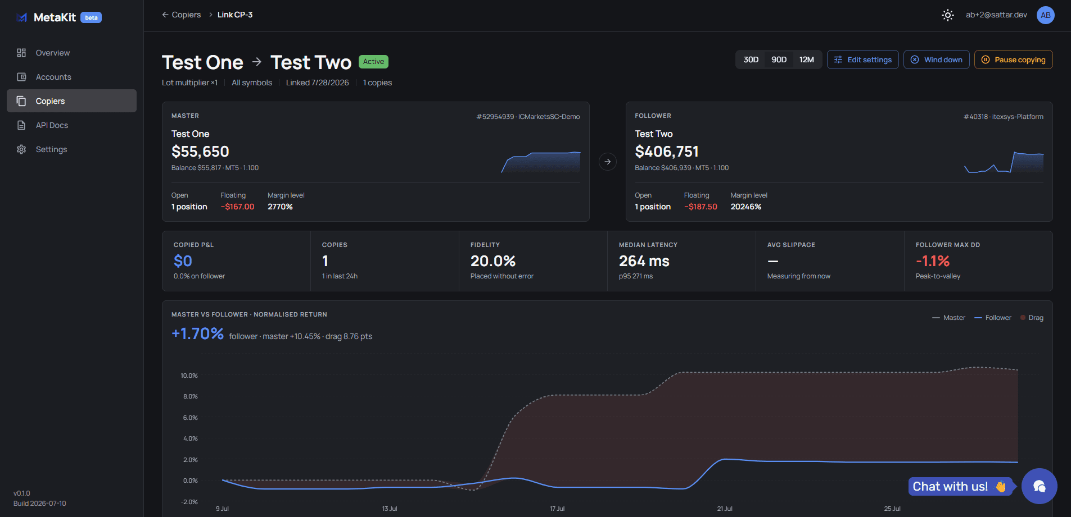This screenshot has height=517, width=1071.
Task: Click the MetaKit logo icon
Action: point(21,17)
